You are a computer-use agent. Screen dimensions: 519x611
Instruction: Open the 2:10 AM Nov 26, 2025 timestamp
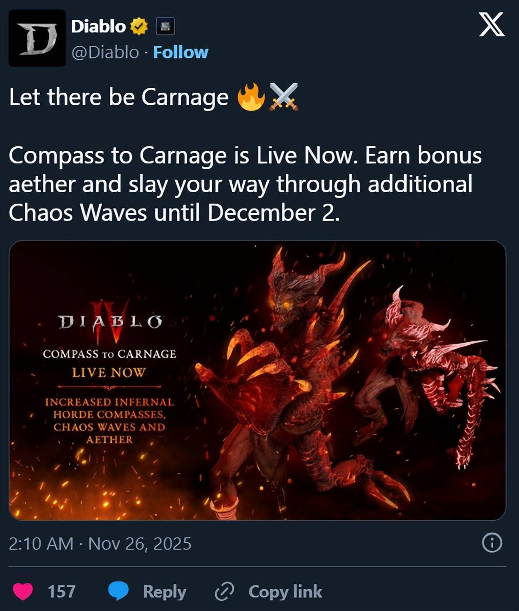pyautogui.click(x=100, y=544)
